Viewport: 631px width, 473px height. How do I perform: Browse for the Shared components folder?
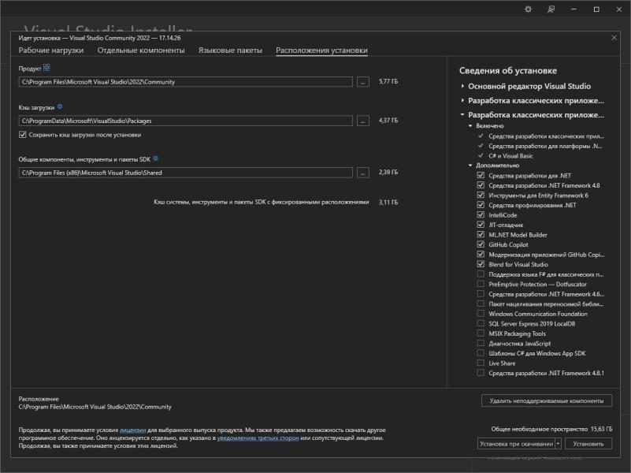click(x=362, y=173)
